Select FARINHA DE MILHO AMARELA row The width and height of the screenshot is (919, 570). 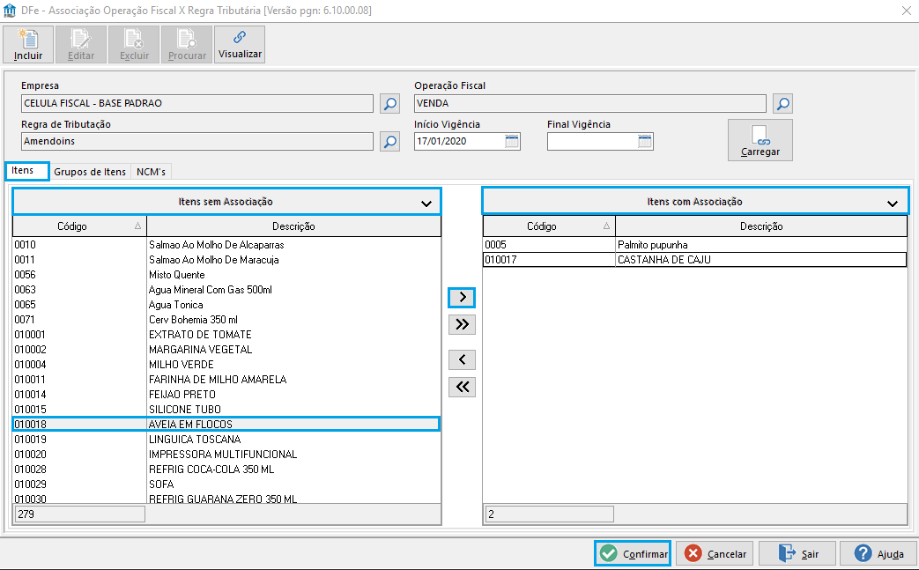pyautogui.click(x=226, y=380)
